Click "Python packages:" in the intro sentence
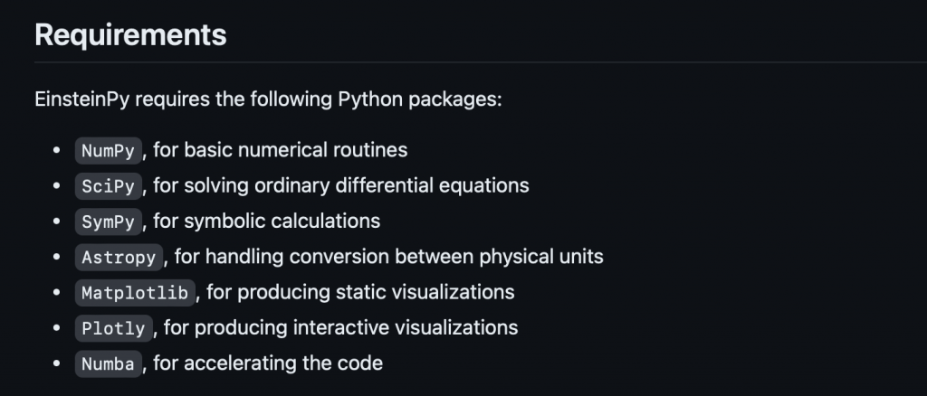 tap(420, 99)
